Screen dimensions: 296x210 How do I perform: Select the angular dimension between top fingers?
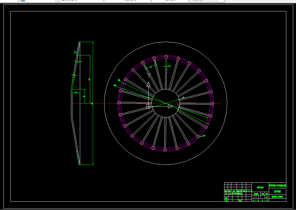(x=151, y=67)
